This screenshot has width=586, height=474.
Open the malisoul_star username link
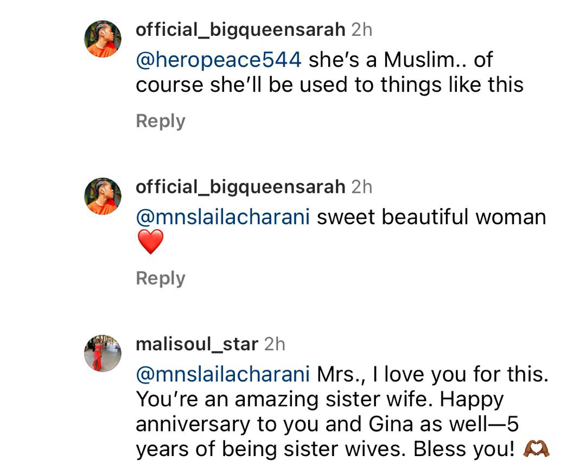[x=196, y=344]
